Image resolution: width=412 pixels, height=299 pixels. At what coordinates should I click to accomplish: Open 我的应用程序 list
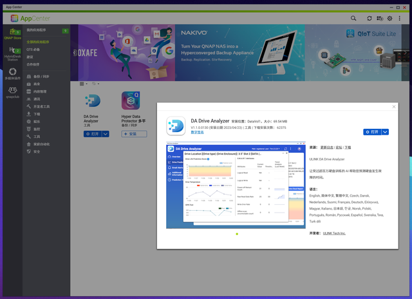pyautogui.click(x=36, y=30)
